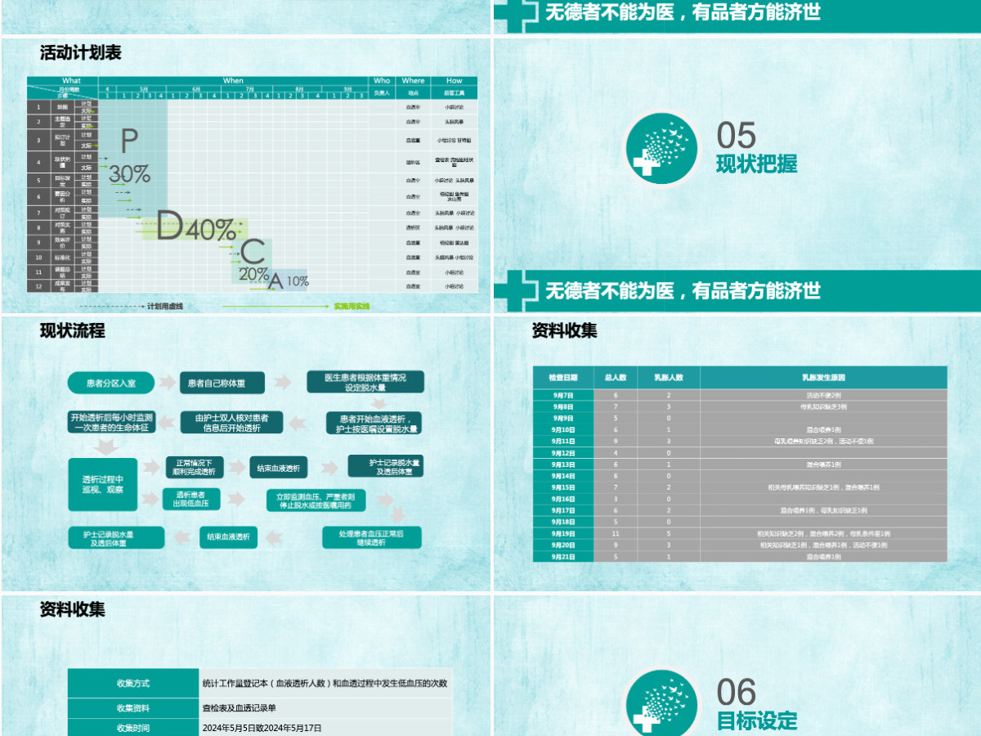Viewport: 981px width, 736px height.
Task: Click the When header in the plan table
Action: pyautogui.click(x=233, y=81)
